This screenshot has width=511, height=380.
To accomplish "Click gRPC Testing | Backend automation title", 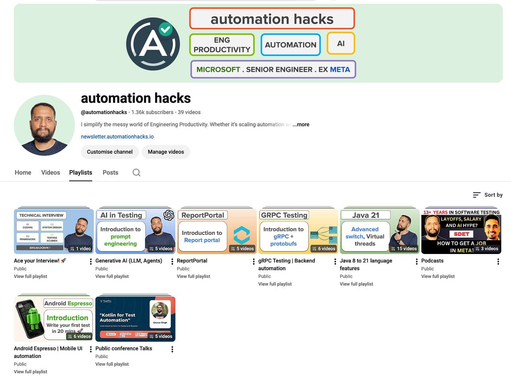I will [287, 265].
